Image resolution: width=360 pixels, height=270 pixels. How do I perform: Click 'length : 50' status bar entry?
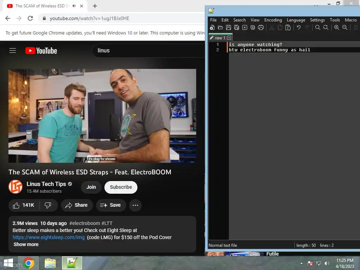(306, 245)
